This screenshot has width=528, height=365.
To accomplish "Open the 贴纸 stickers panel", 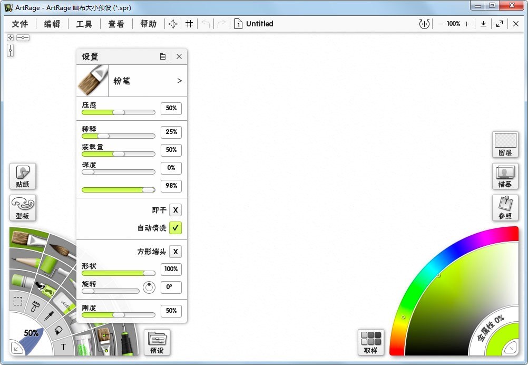I will pyautogui.click(x=22, y=176).
